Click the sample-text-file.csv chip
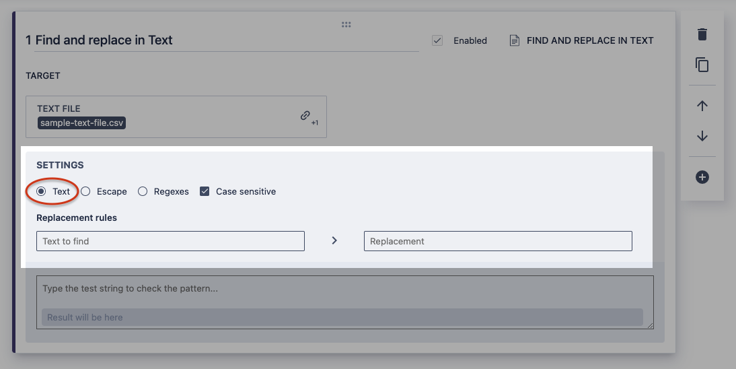736x369 pixels. tap(82, 123)
